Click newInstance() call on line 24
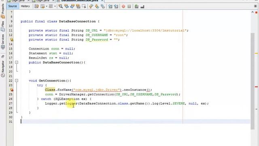Viewport: 259px width, 146px height. 137,90
